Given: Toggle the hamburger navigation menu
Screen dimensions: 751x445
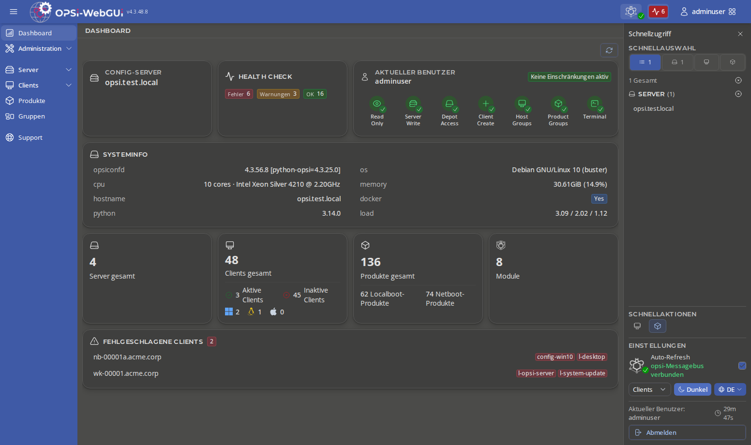Looking at the screenshot, I should click(x=14, y=12).
